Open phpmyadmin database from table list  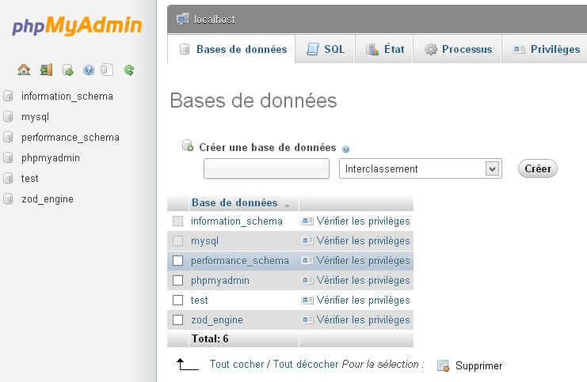tap(220, 281)
